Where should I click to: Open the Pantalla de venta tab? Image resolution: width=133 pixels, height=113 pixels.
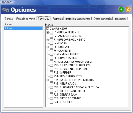pyautogui.click(x=26, y=19)
